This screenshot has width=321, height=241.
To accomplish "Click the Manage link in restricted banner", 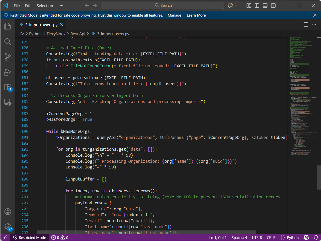I will click(x=175, y=15).
